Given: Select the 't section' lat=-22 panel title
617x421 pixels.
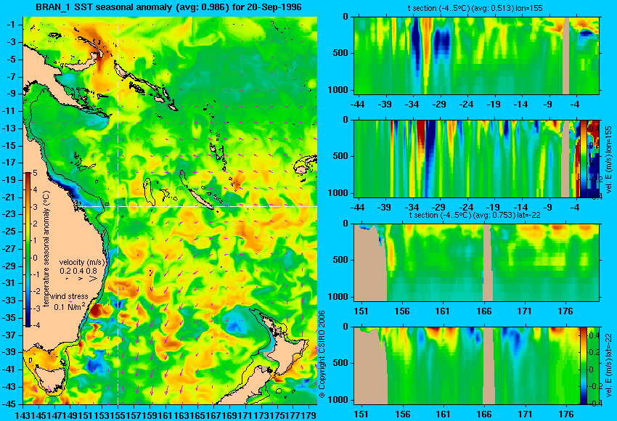Looking at the screenshot, I should pyautogui.click(x=475, y=216).
